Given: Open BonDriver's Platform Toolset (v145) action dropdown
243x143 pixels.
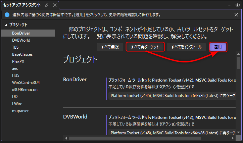Looking at the screenshot, I should click(171, 96).
